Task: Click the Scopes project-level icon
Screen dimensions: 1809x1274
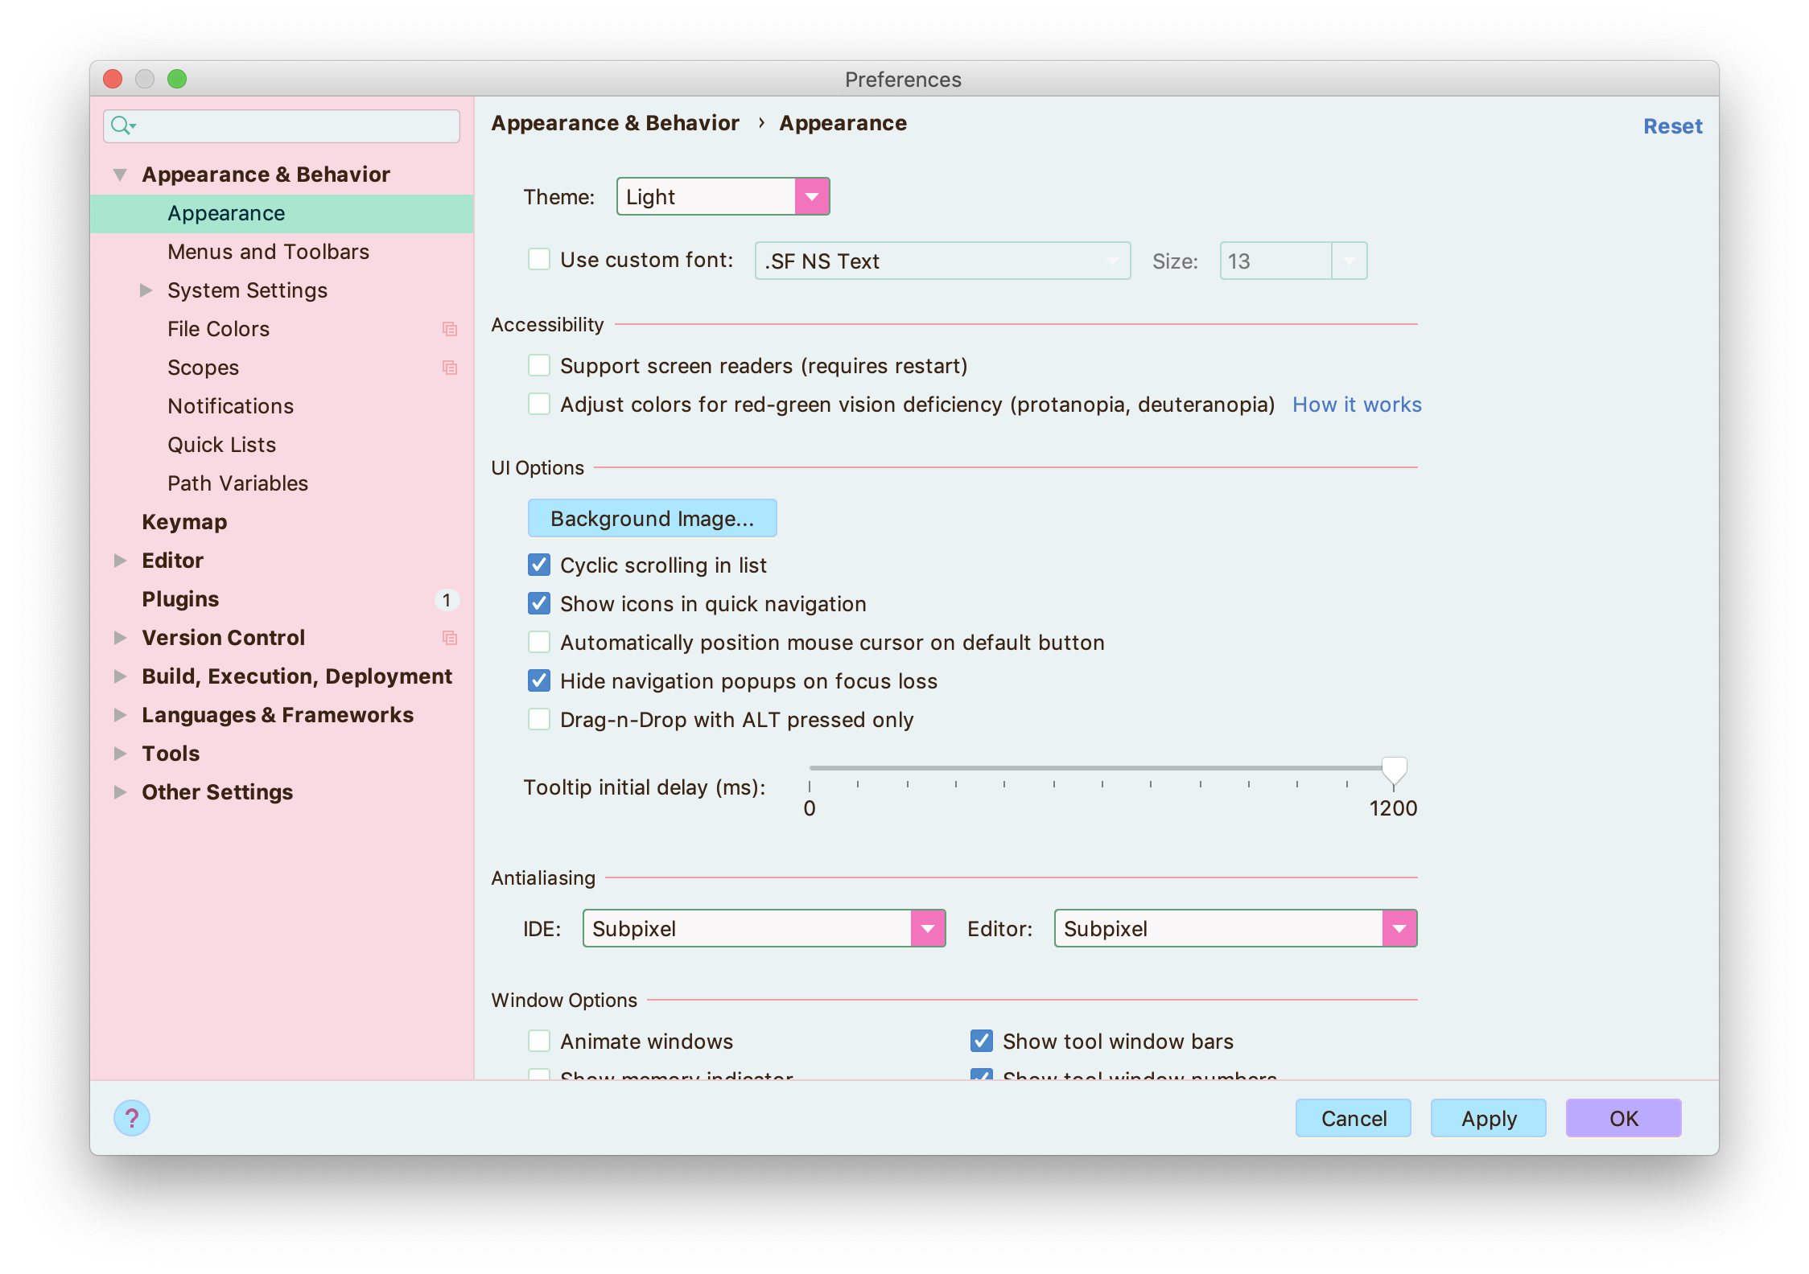Action: coord(450,368)
